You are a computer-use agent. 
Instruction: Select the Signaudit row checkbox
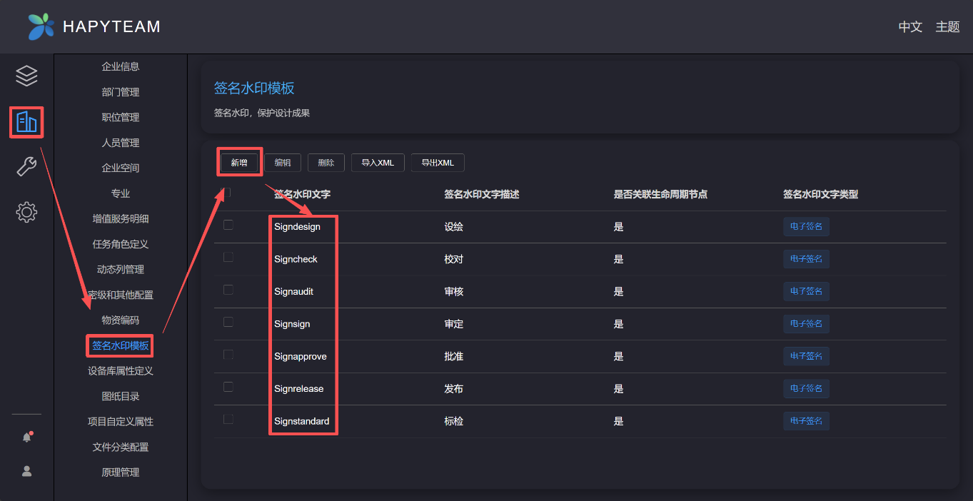(x=228, y=290)
